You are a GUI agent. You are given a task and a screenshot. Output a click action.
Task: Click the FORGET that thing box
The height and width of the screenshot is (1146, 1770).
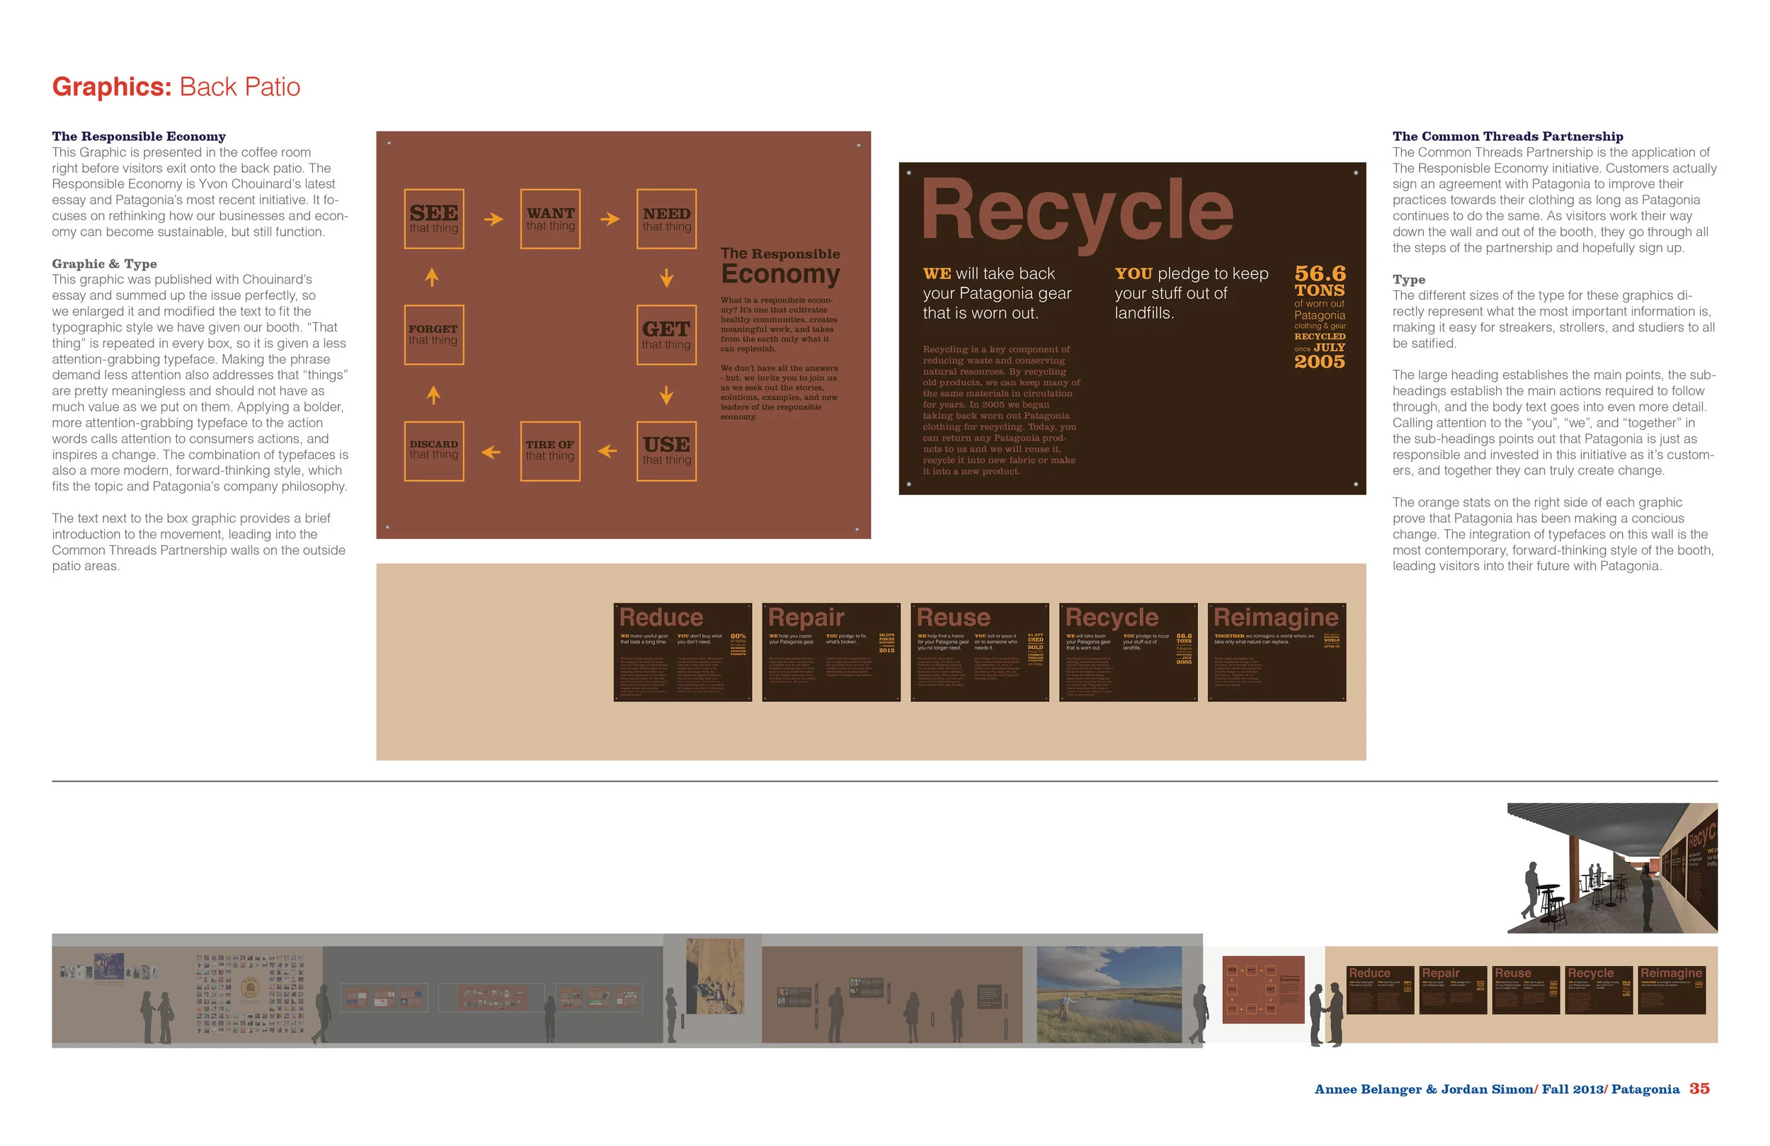pyautogui.click(x=433, y=335)
